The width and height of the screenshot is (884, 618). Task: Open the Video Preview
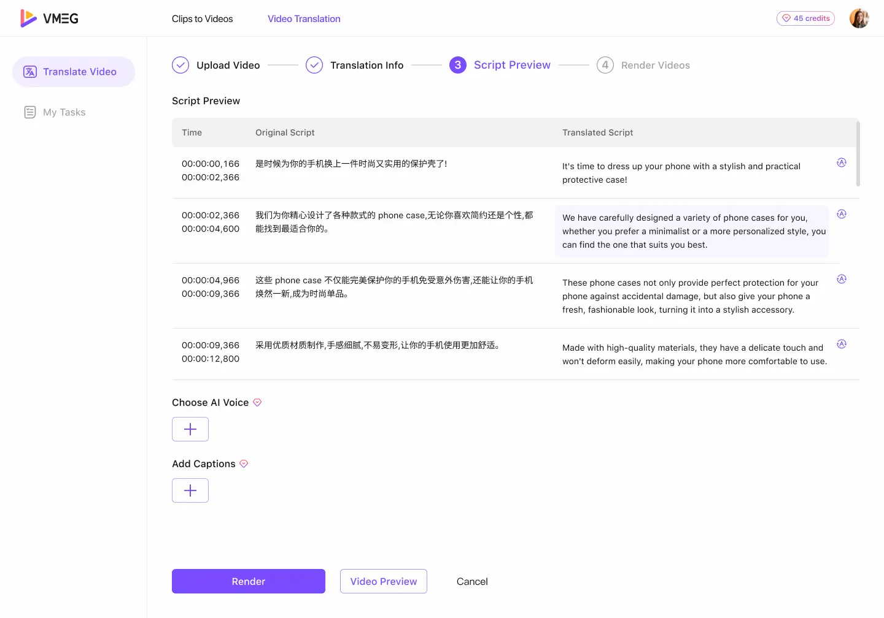point(383,581)
